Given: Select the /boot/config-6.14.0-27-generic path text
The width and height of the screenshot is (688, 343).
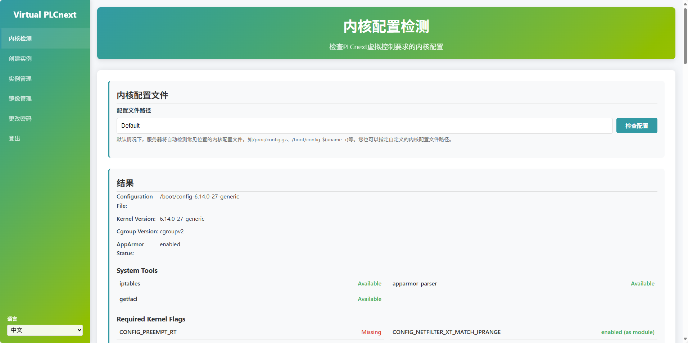Looking at the screenshot, I should pos(199,197).
